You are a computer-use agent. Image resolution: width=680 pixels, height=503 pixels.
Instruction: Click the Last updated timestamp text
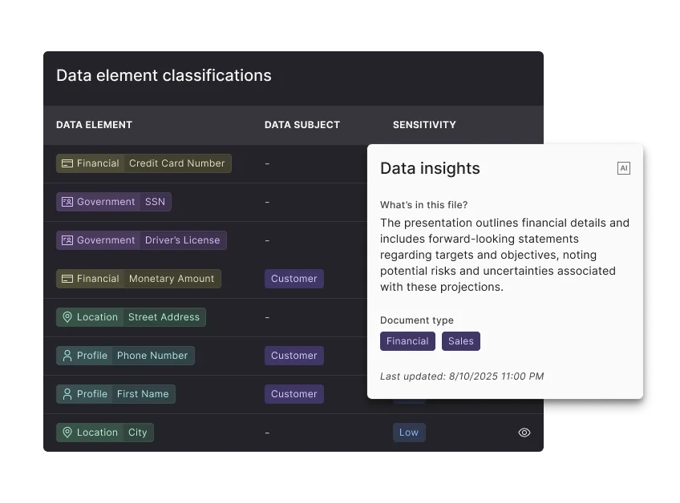462,376
